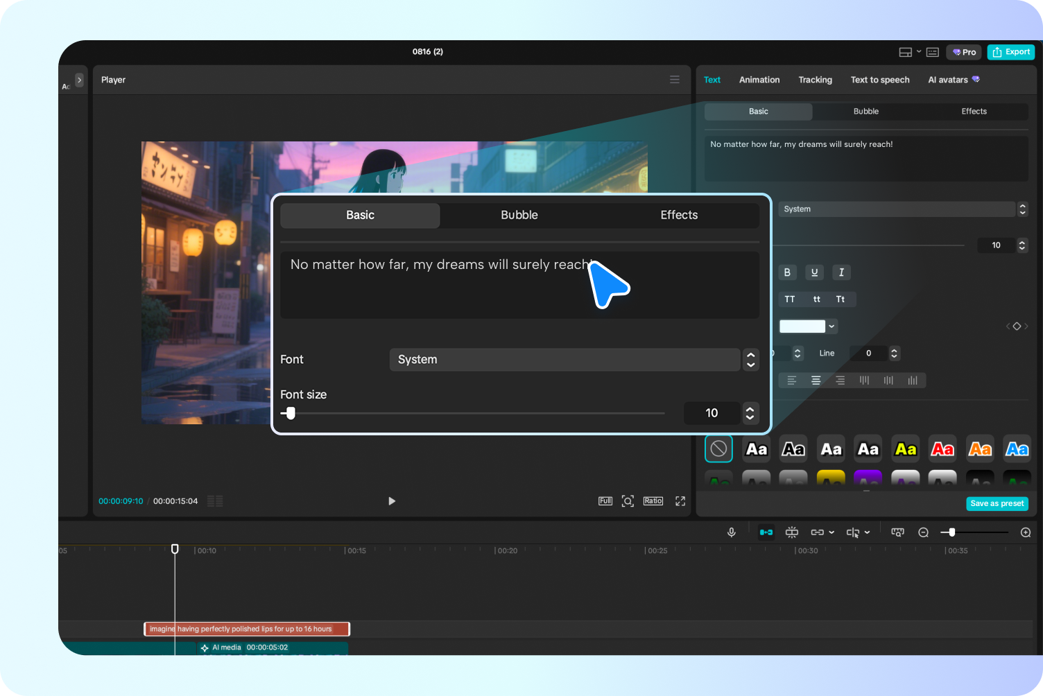The image size is (1043, 696).
Task: Set vertical text alignment to middle
Action: tap(888, 381)
